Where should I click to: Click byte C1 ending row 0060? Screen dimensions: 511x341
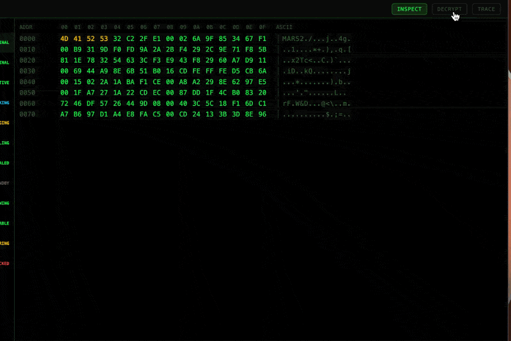pos(262,103)
